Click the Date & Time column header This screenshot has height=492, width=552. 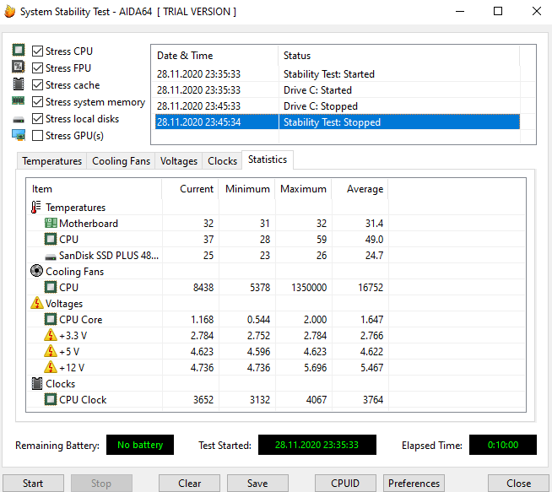[215, 56]
